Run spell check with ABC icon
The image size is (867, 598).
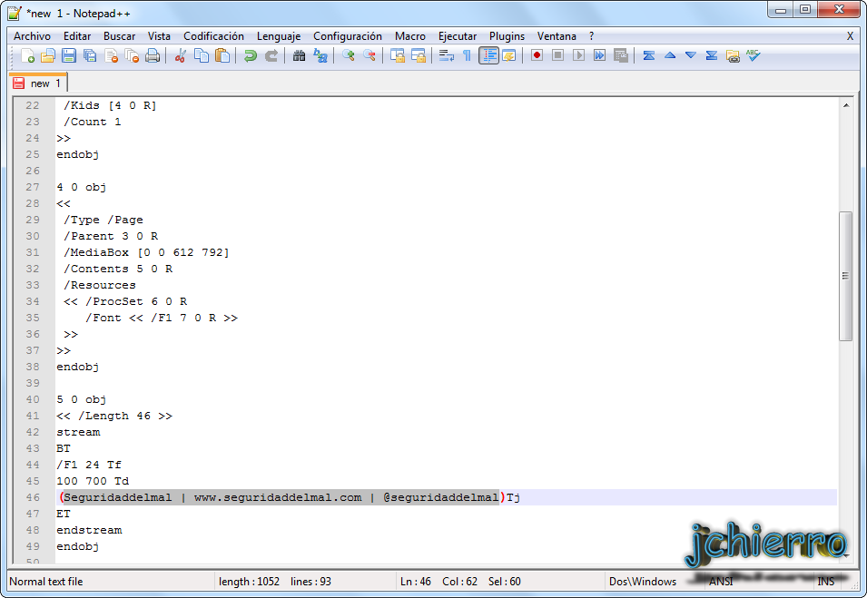click(x=754, y=55)
